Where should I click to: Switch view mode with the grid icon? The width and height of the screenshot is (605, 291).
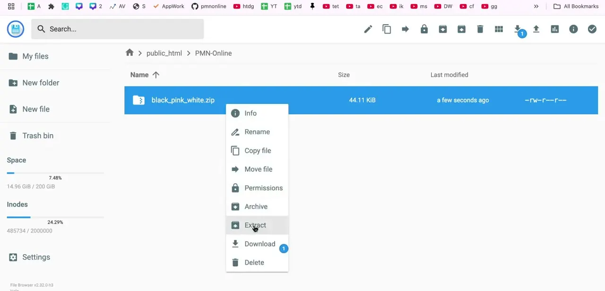[499, 29]
